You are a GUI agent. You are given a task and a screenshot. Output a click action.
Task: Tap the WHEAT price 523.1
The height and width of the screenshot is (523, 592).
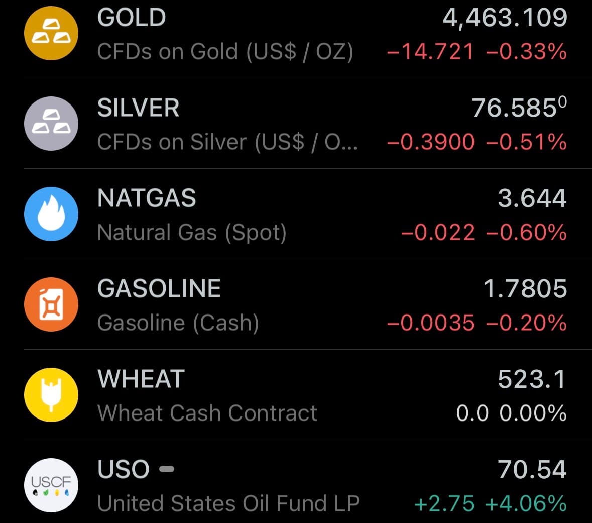point(532,379)
